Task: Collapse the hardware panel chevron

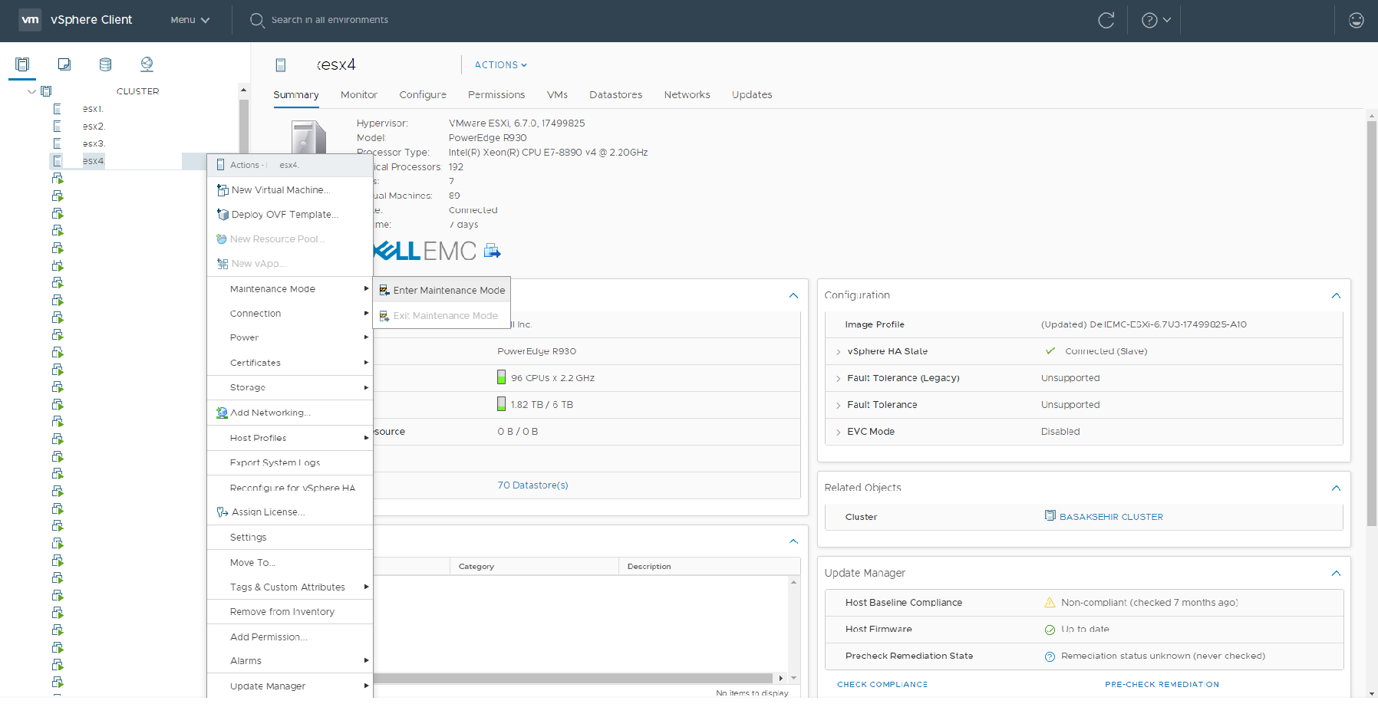Action: [793, 295]
